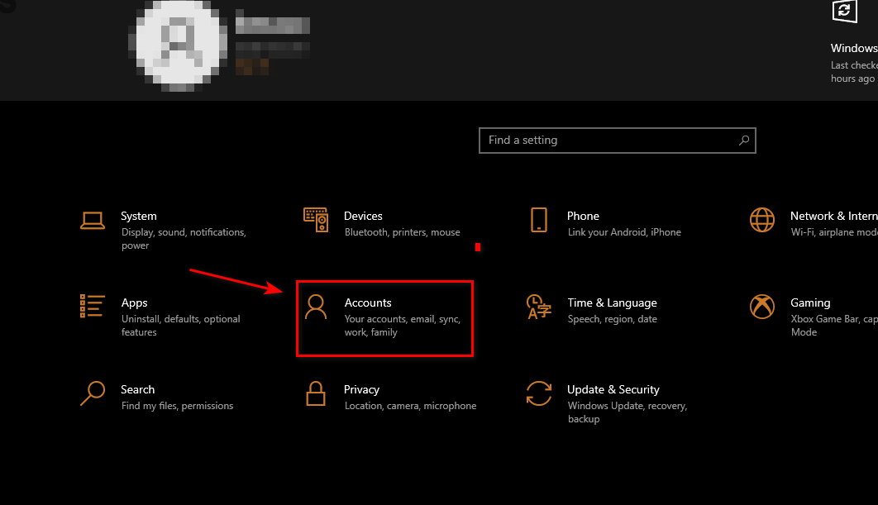Open the Accounts person icon
Image resolution: width=878 pixels, height=505 pixels.
point(316,307)
